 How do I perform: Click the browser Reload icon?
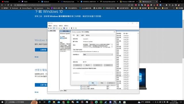(8, 5)
